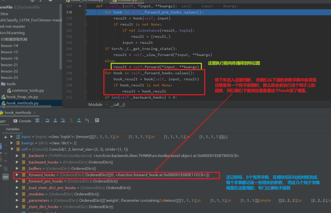Click the Run to Cursor icon

[x=87, y=120]
